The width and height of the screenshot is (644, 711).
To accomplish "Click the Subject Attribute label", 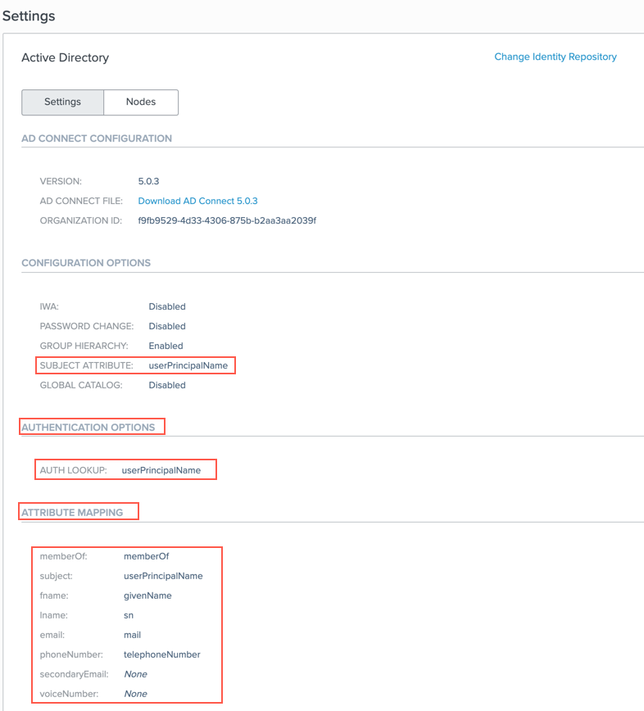I will pyautogui.click(x=86, y=365).
